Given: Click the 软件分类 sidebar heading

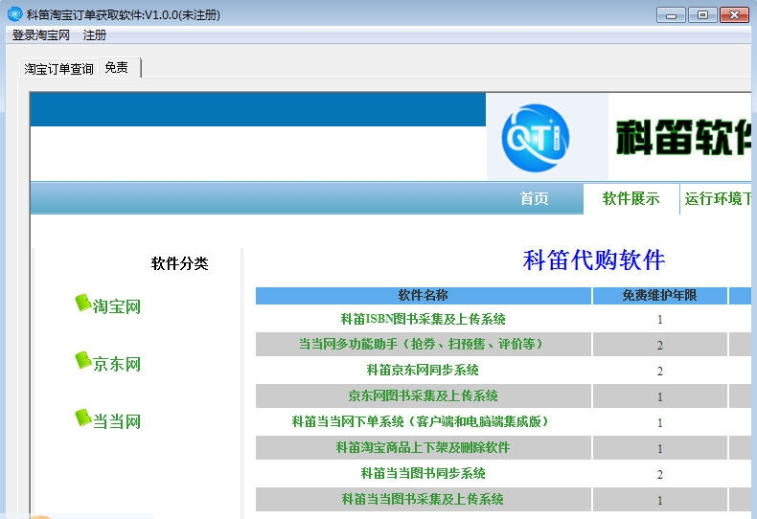Looking at the screenshot, I should (179, 263).
